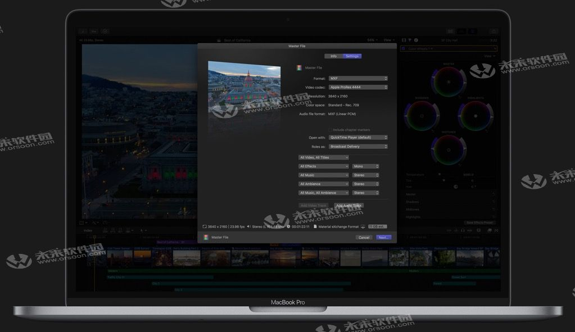
Task: Change Stereo format beside All Music, All Ambience
Action: point(365,193)
